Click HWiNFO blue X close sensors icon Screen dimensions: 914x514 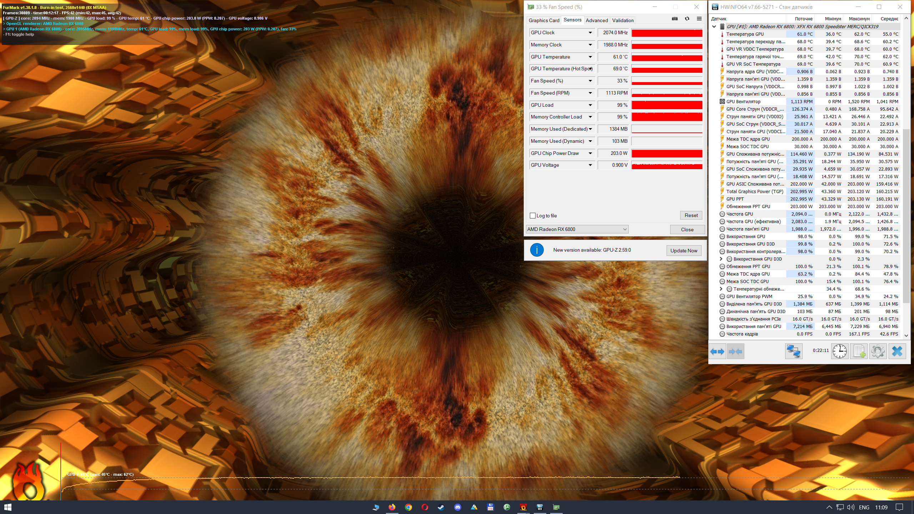897,352
